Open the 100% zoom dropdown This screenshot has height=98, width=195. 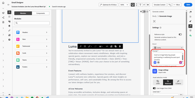(x=124, y=5)
